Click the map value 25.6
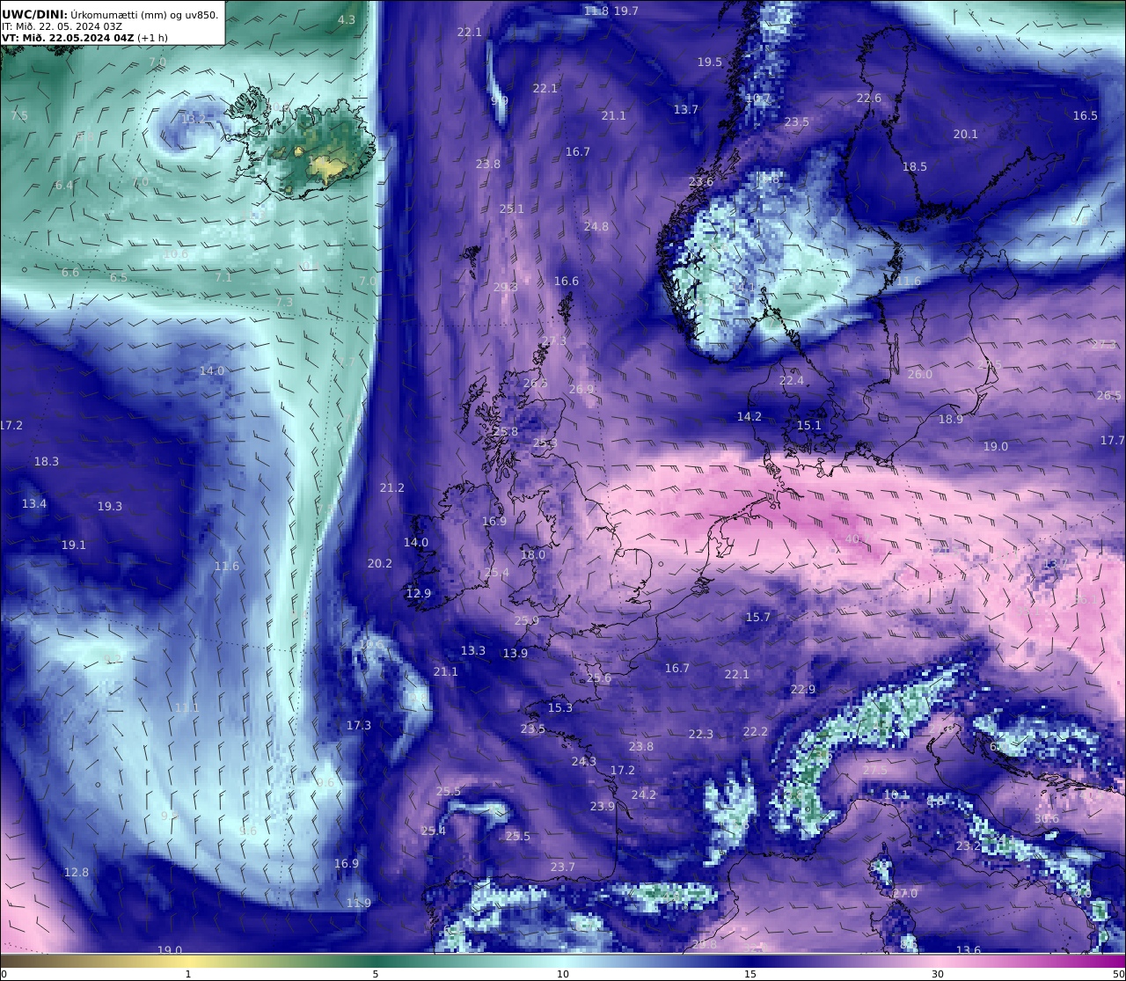The image size is (1126, 981). coord(599,677)
